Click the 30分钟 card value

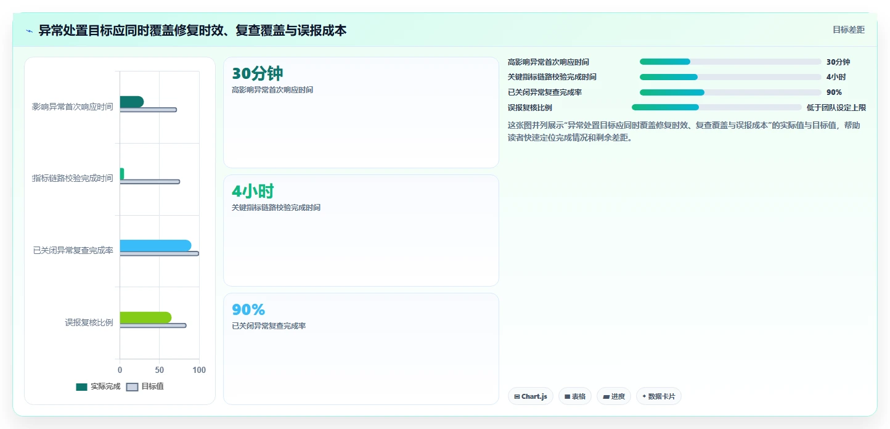coord(258,74)
